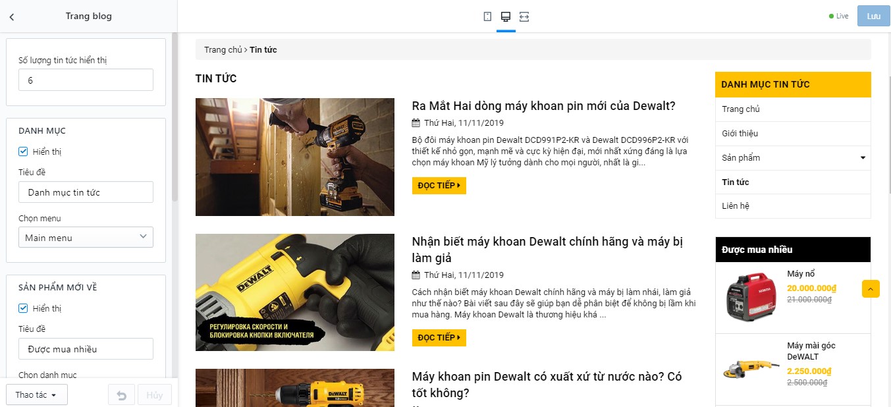The width and height of the screenshot is (891, 407).
Task: Click Được mua nhiều black header
Action: (793, 250)
